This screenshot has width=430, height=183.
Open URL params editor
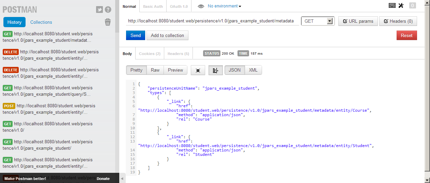pyautogui.click(x=358, y=21)
